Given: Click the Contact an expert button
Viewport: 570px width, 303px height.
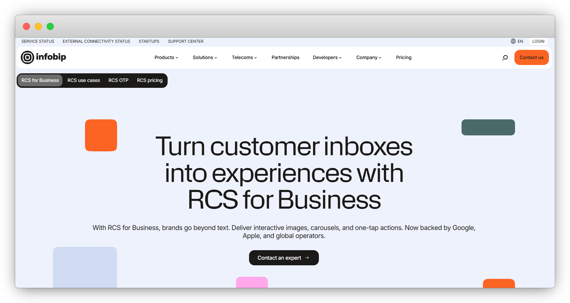Looking at the screenshot, I should 284,258.
